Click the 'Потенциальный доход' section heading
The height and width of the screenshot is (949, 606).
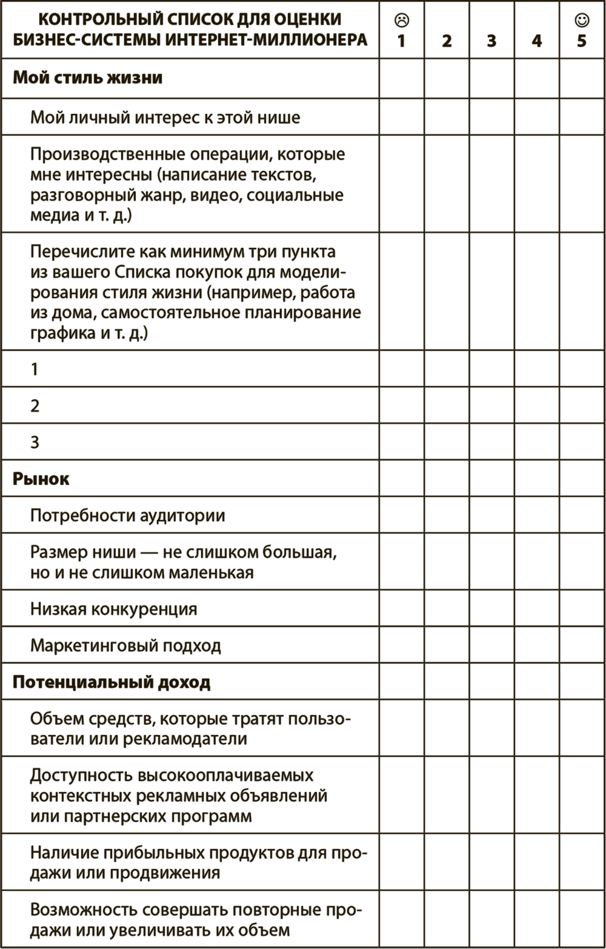point(112,682)
